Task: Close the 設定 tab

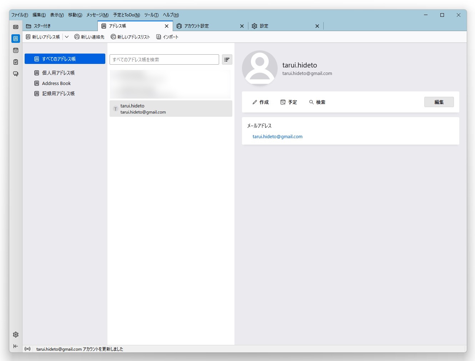Action: point(317,26)
